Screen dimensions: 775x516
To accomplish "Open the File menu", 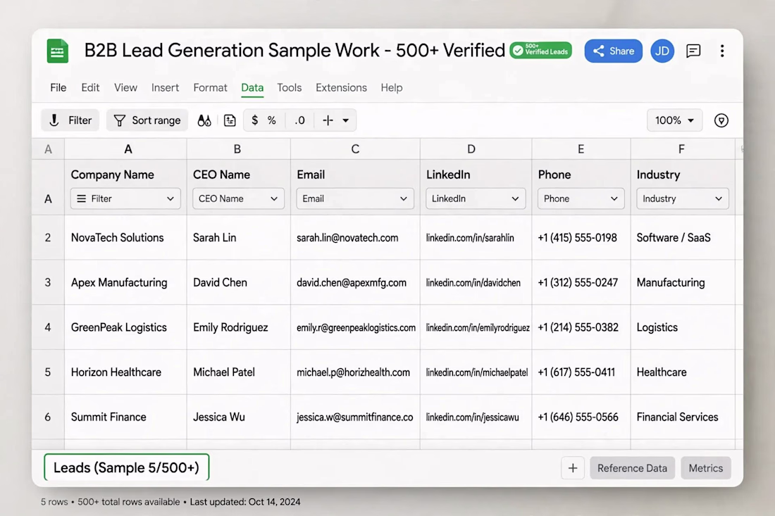I will pos(58,88).
